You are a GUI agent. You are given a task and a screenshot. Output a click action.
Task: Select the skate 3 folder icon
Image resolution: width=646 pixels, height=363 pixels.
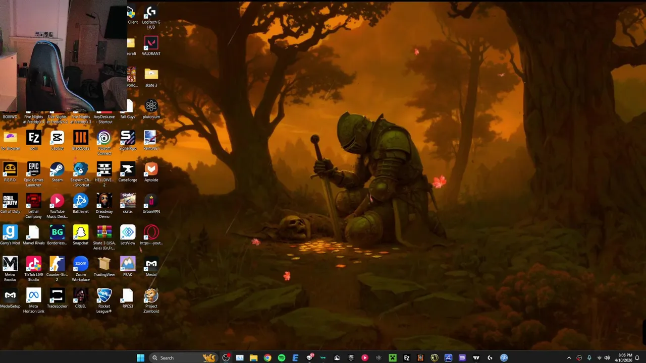151,78
